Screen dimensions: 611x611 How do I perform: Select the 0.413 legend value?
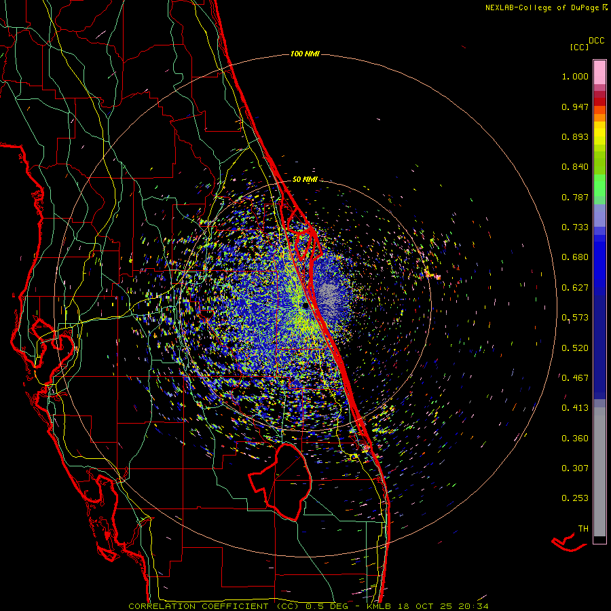click(x=575, y=408)
